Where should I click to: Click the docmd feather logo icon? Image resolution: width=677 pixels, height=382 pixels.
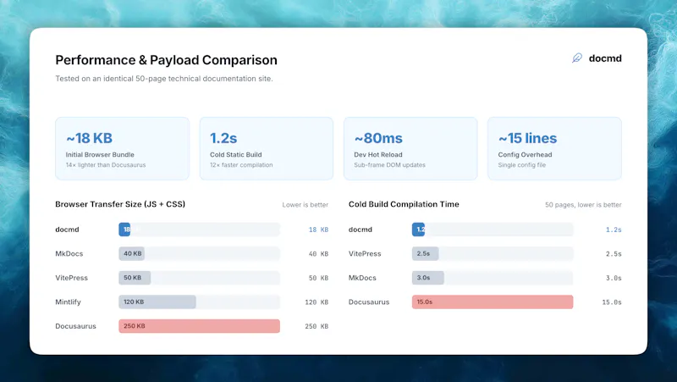(x=577, y=58)
